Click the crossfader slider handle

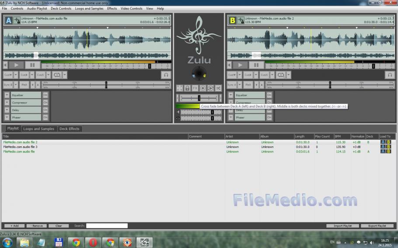coord(199,98)
